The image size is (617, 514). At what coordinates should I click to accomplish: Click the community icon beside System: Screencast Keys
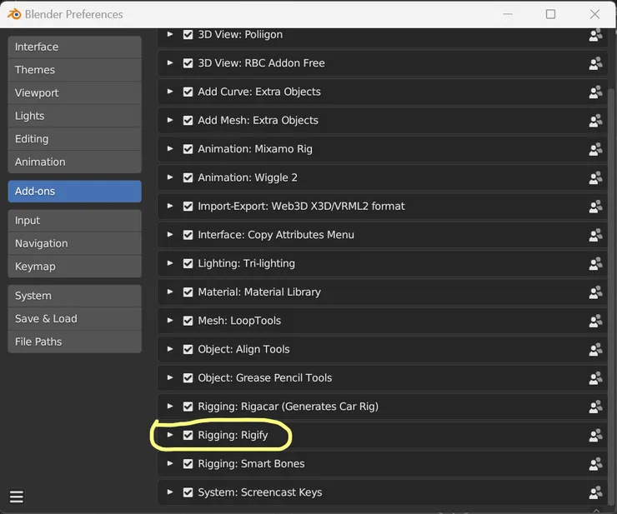(595, 492)
